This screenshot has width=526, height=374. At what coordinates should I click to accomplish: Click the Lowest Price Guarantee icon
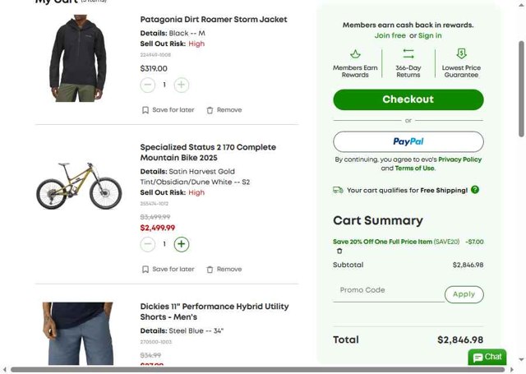click(461, 54)
